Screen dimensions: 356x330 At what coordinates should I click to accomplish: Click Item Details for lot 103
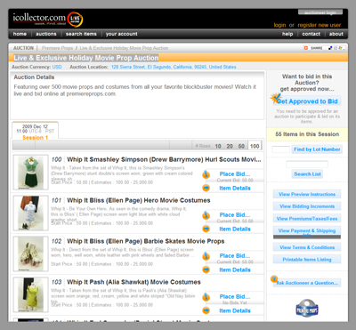[235, 310]
